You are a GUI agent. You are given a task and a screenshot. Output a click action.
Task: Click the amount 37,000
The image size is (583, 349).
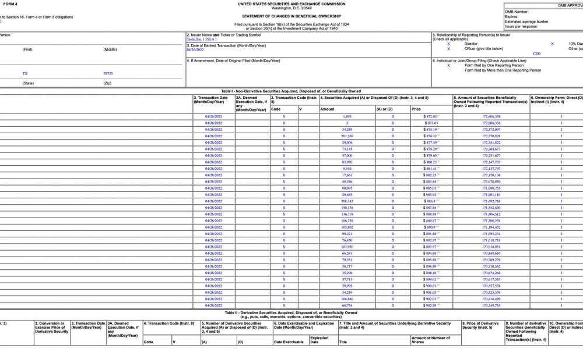point(347,156)
